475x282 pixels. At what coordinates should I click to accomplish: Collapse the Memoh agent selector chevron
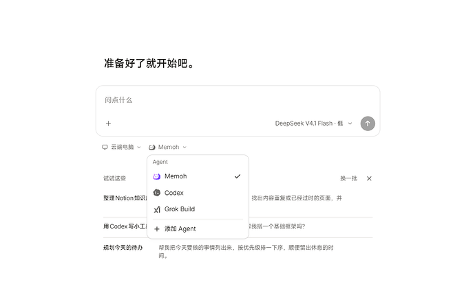coord(184,148)
